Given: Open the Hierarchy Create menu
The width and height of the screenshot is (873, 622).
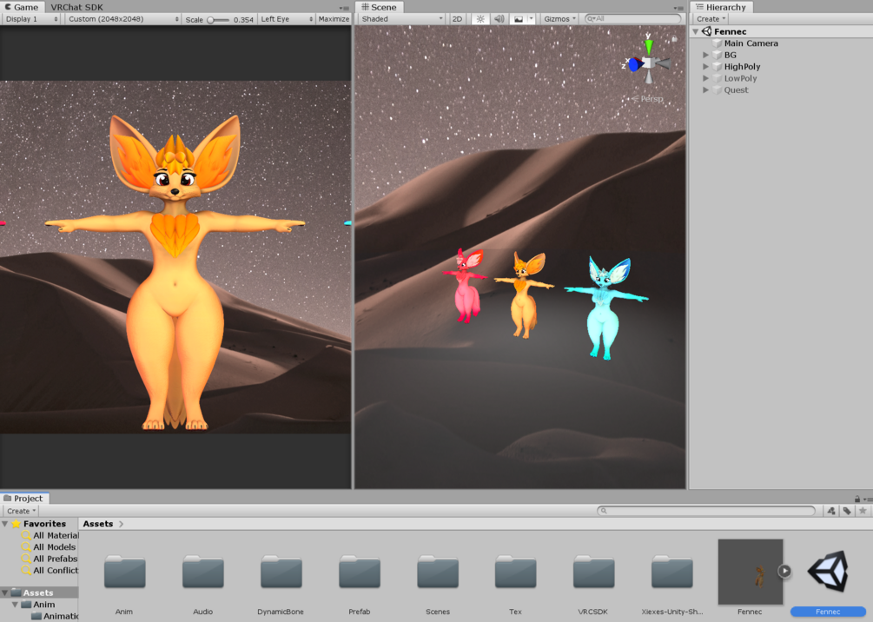Looking at the screenshot, I should point(711,19).
